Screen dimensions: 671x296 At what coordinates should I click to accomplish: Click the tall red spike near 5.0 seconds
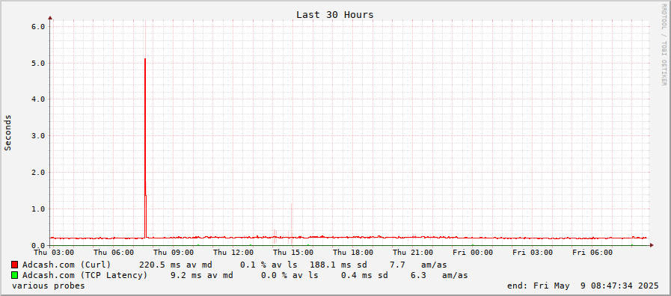click(146, 147)
